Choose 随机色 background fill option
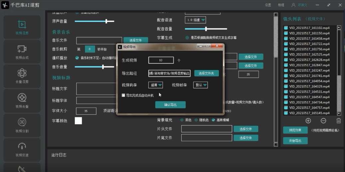 [x=196, y=120]
